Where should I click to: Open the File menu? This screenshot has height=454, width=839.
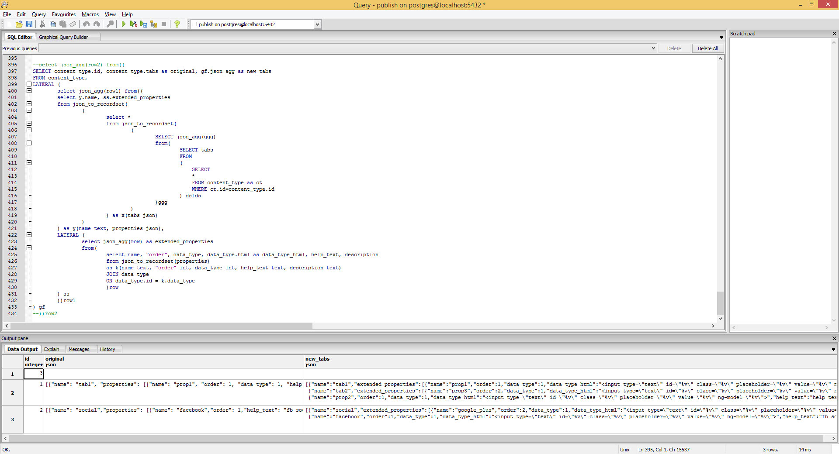point(7,14)
